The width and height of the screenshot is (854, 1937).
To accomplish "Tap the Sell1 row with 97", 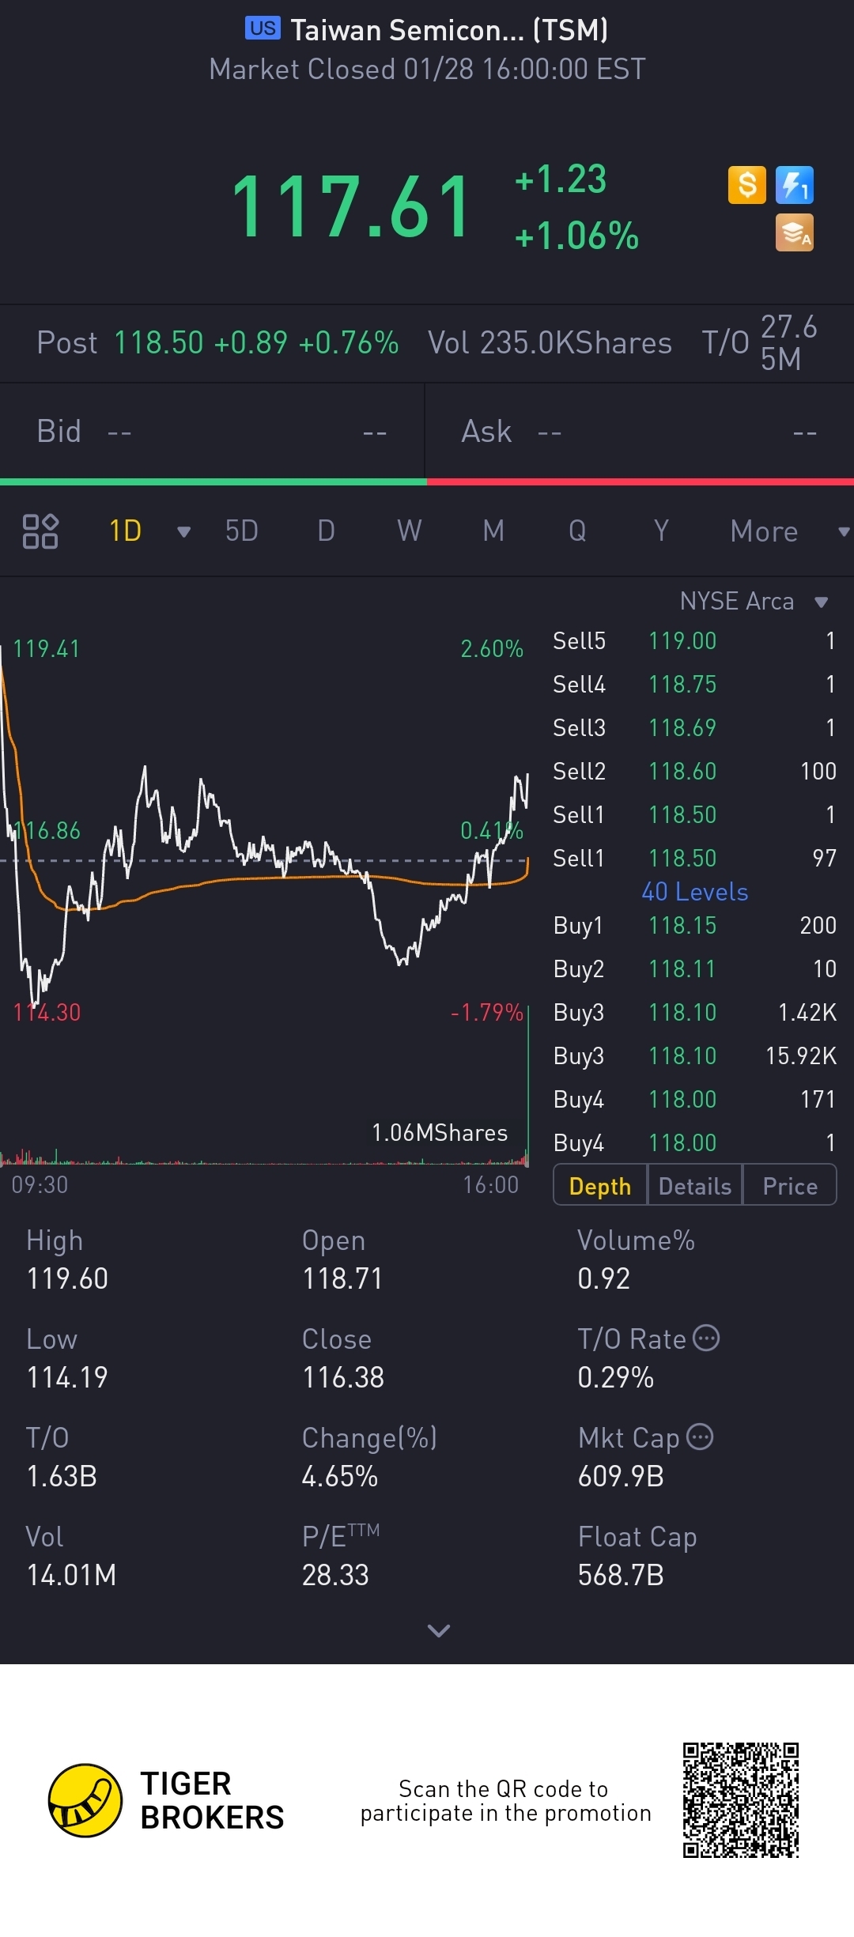I will (x=695, y=858).
